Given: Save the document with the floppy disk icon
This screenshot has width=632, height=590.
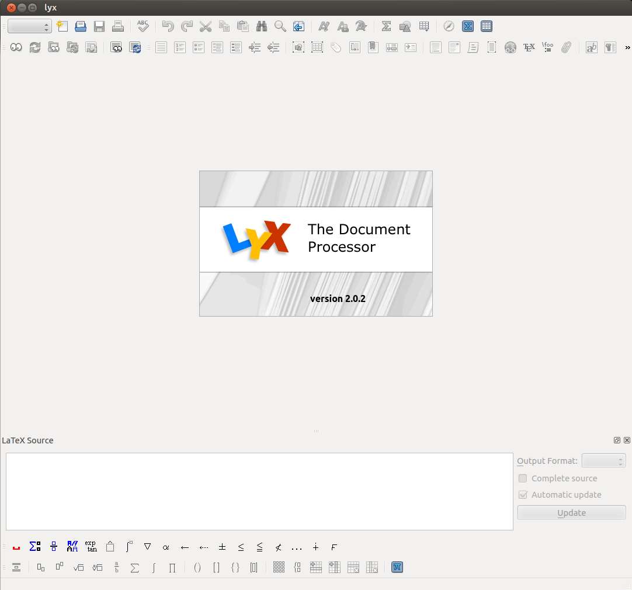Looking at the screenshot, I should pyautogui.click(x=99, y=26).
